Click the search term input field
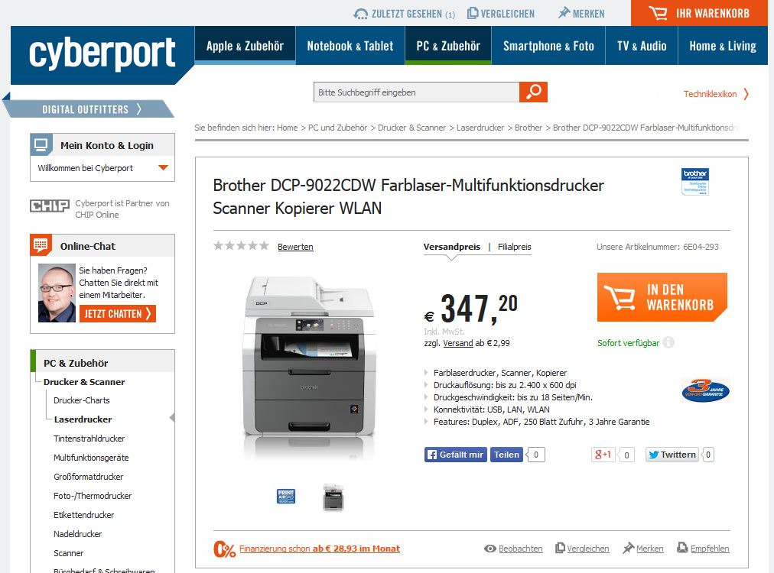Screen dimensions: 774x573 (416, 92)
